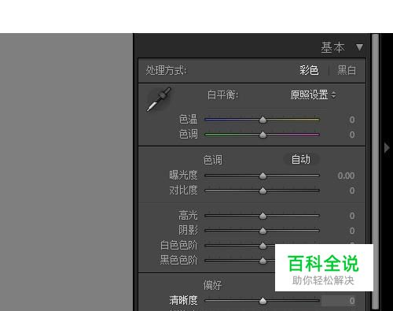
Task: Click the right panel vertical scrollbar
Action: click(376, 172)
